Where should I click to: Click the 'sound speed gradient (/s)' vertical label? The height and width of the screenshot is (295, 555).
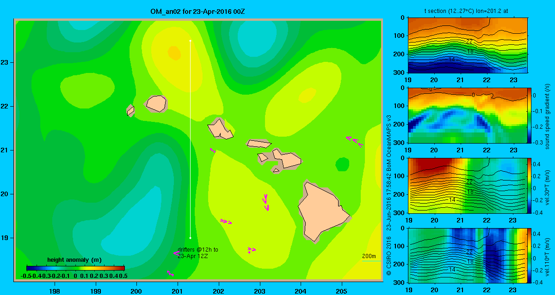coord(547,115)
